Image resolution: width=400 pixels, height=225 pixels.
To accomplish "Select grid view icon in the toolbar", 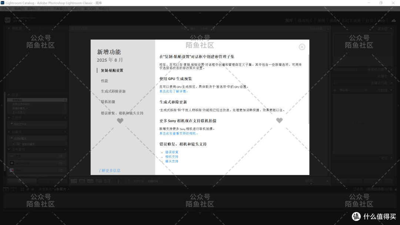I will tap(74, 181).
